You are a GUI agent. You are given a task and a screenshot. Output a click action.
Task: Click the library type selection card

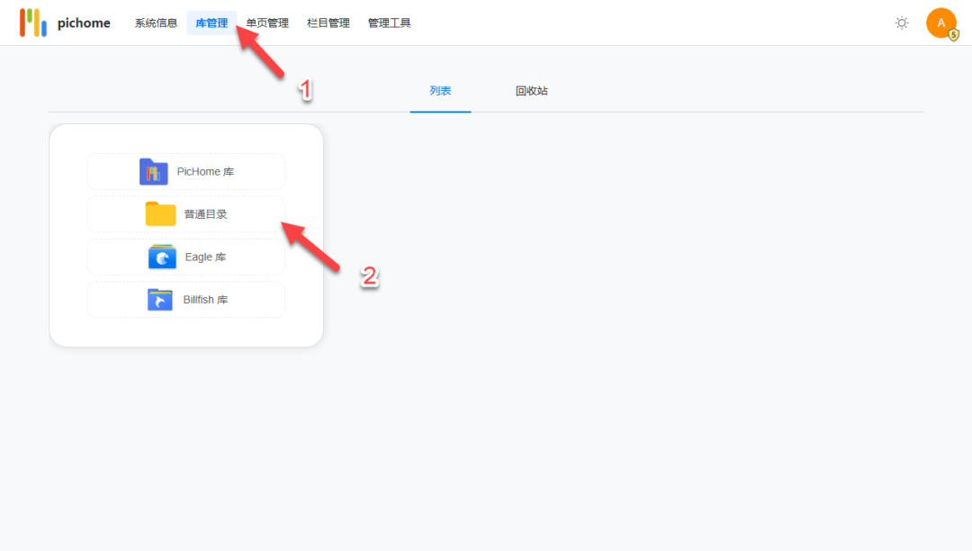185,235
